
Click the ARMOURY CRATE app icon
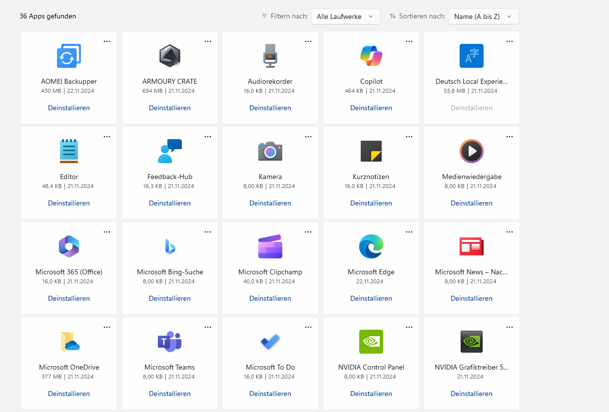click(170, 56)
